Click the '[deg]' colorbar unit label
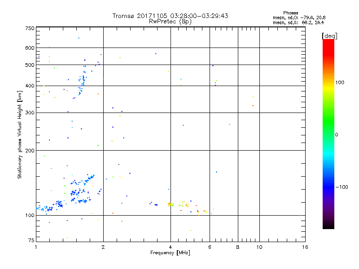 tap(329, 36)
